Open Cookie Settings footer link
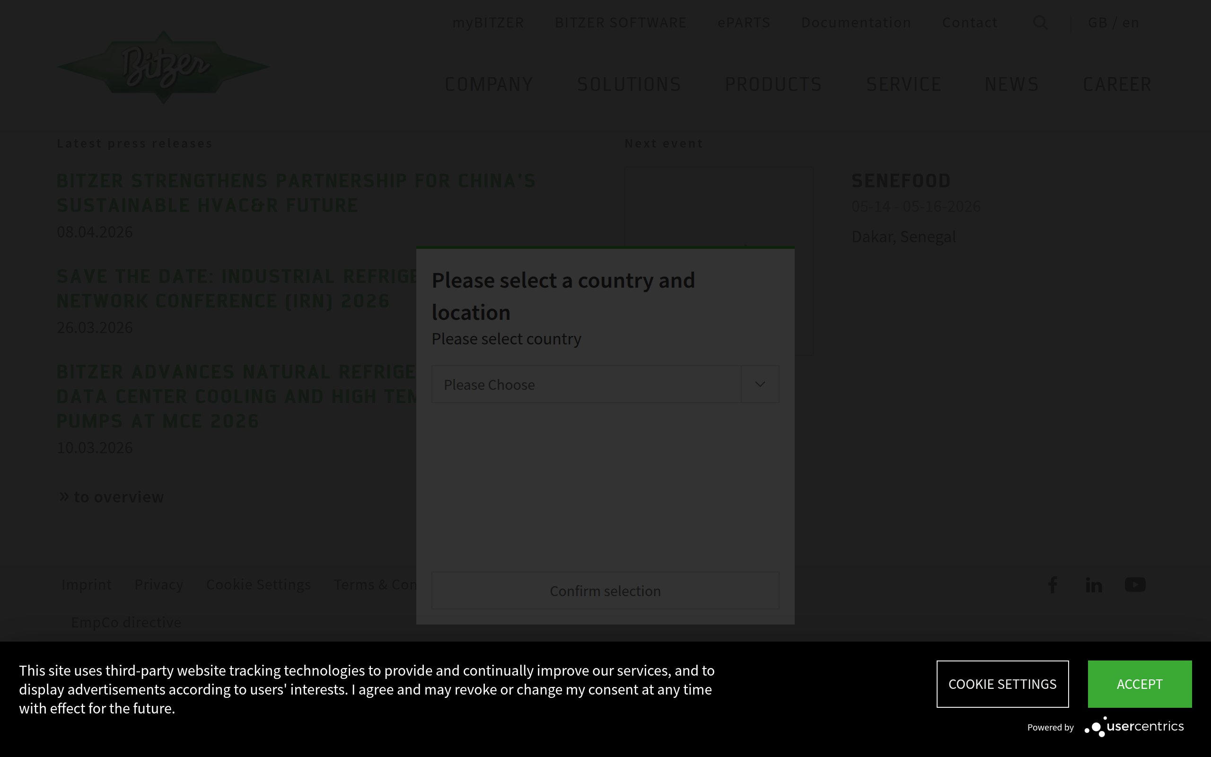Screen dimensions: 1211x757 pos(258,584)
